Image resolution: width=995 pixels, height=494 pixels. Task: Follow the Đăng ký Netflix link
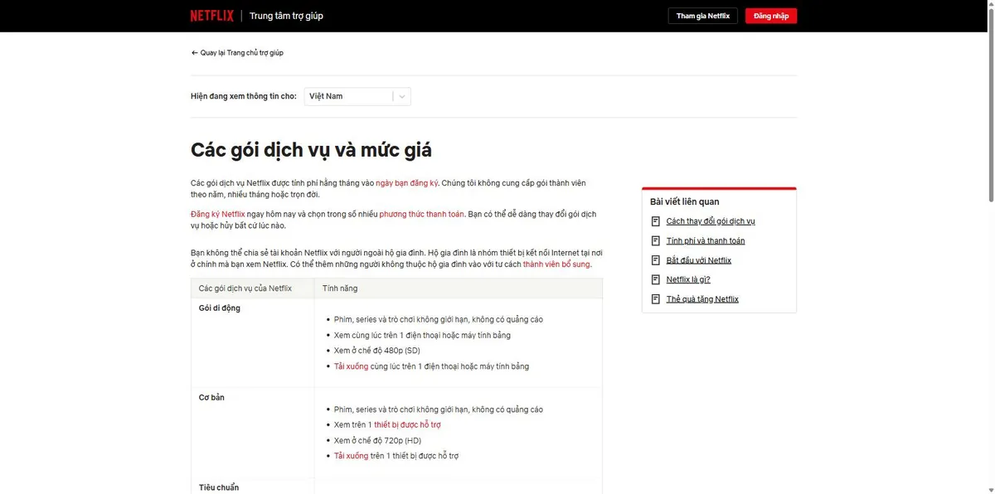218,214
